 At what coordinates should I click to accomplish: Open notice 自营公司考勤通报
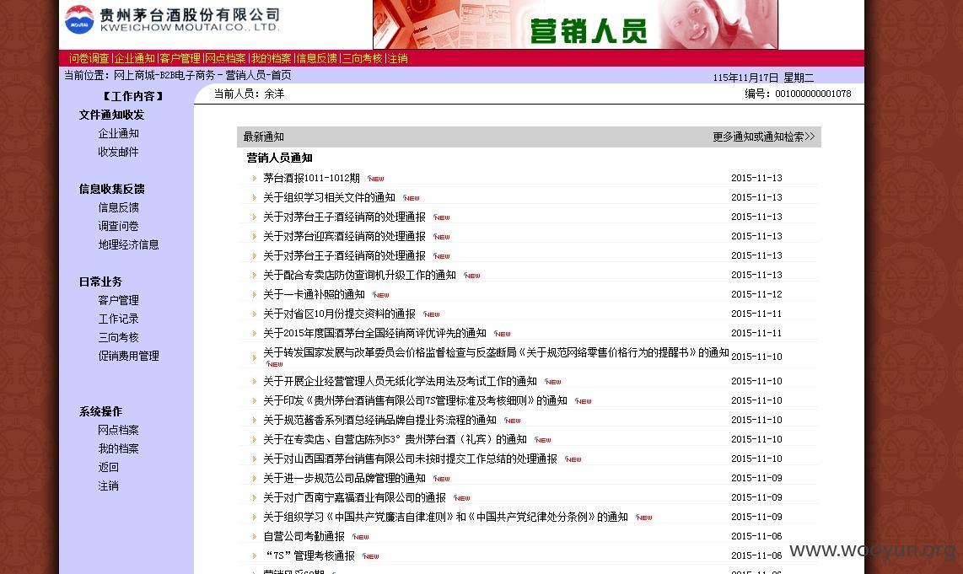point(304,537)
